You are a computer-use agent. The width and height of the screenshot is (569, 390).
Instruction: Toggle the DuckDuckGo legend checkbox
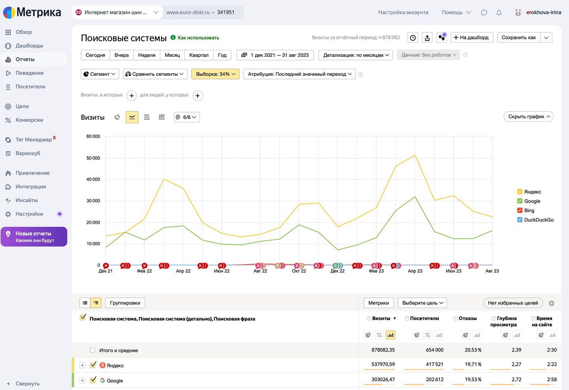point(520,220)
